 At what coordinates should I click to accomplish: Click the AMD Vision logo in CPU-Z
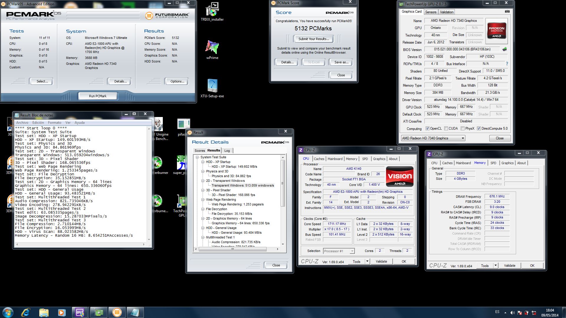click(x=400, y=177)
